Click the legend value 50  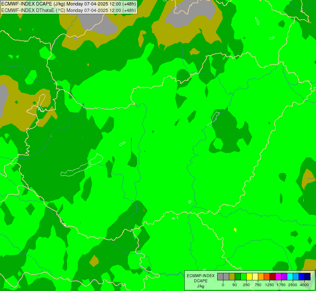click(x=235, y=285)
